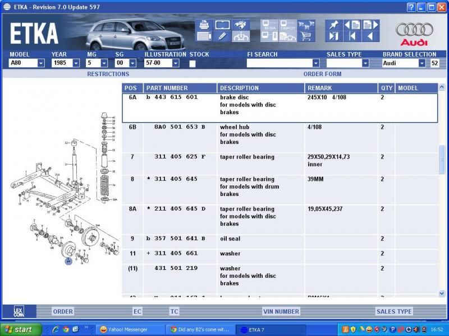Select the 6A brake disc row

click(x=280, y=108)
